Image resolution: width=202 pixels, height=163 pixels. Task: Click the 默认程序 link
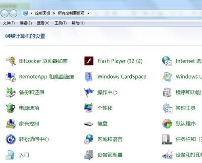pyautogui.click(x=185, y=123)
